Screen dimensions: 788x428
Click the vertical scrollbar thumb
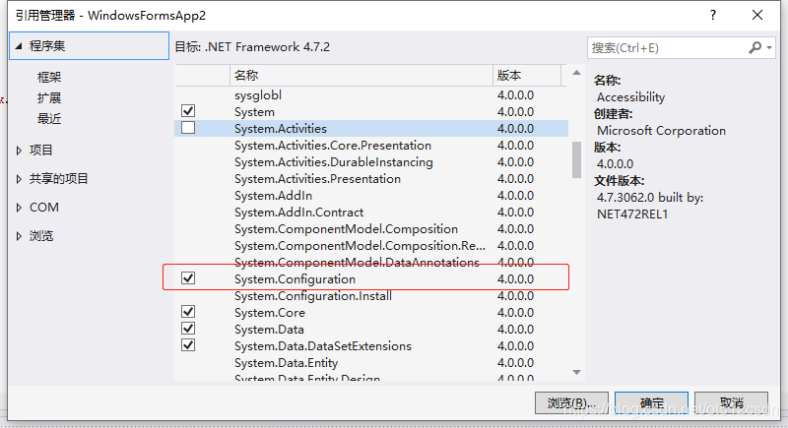click(x=576, y=159)
